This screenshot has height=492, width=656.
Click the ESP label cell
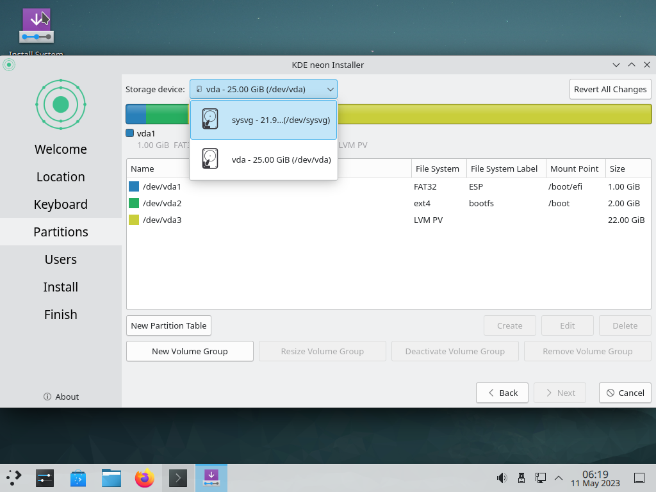pos(476,186)
